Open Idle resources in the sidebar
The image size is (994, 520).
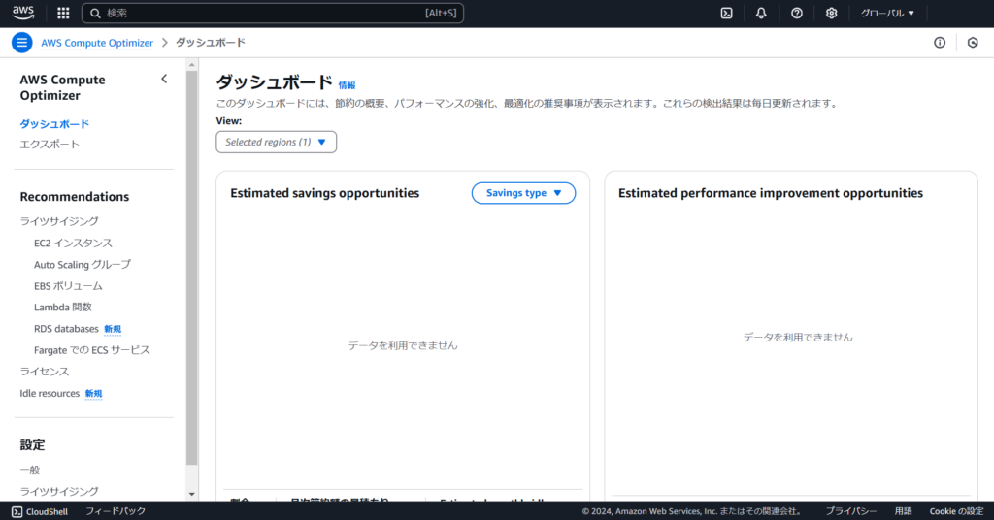(50, 393)
